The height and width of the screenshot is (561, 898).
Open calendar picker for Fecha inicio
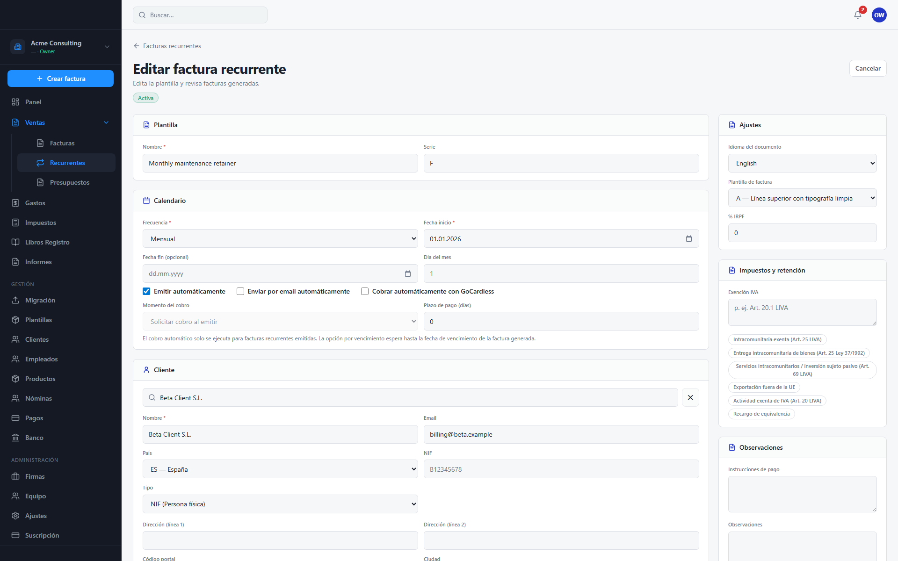point(689,239)
